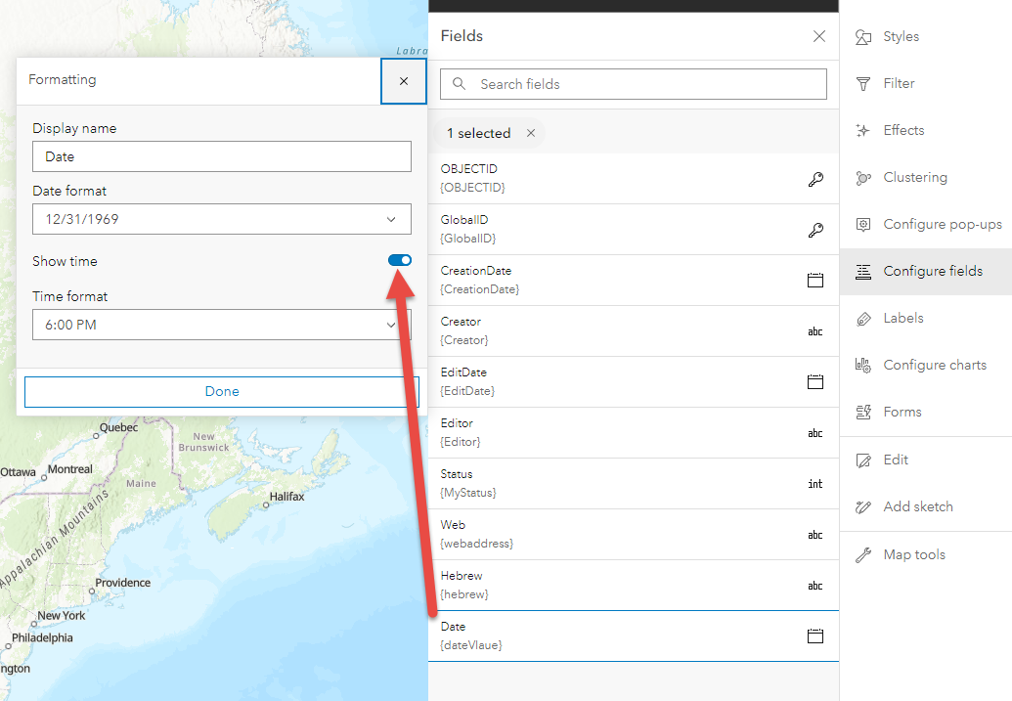The width and height of the screenshot is (1012, 701).
Task: Open the Forms menu item
Action: point(902,413)
